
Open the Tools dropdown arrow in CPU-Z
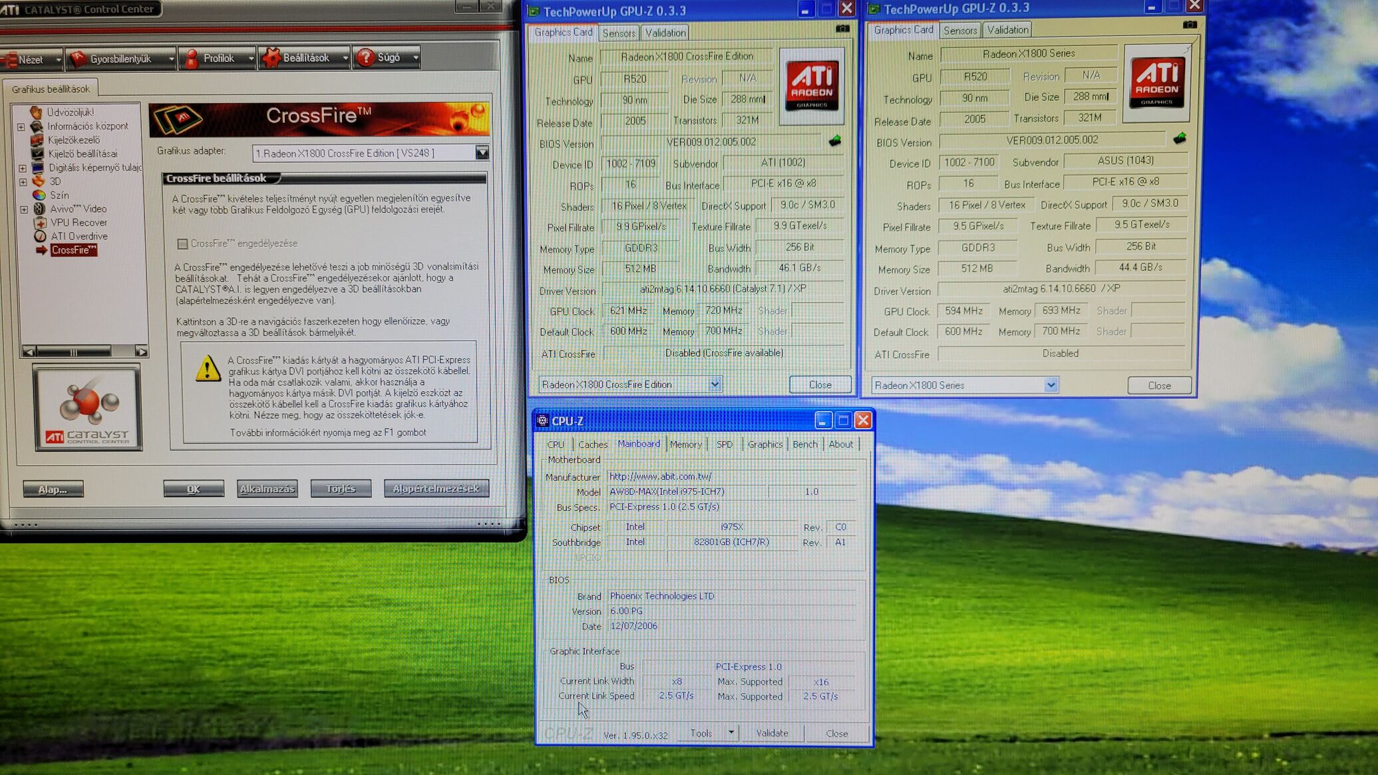[731, 733]
